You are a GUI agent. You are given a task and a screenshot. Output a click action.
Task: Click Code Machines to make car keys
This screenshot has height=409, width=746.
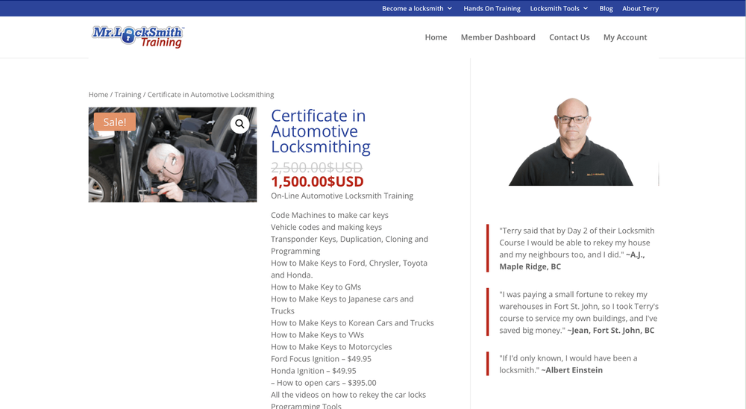pyautogui.click(x=330, y=215)
